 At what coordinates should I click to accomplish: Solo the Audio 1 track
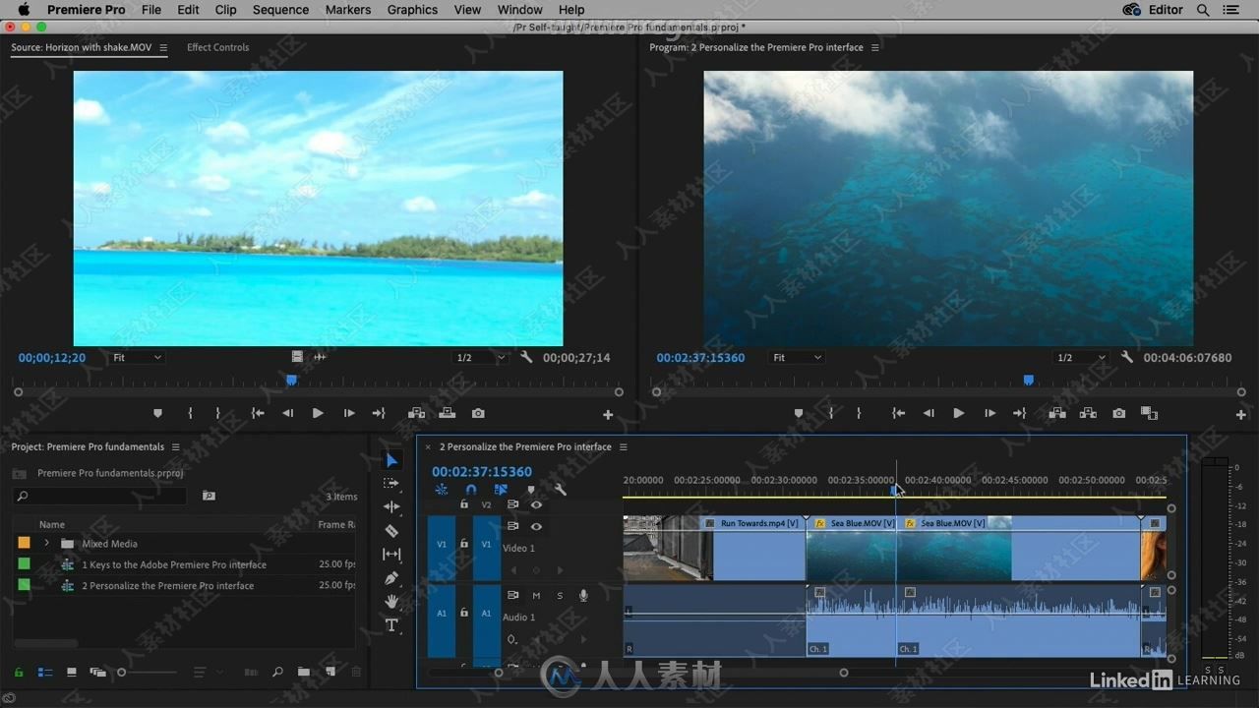tap(560, 595)
